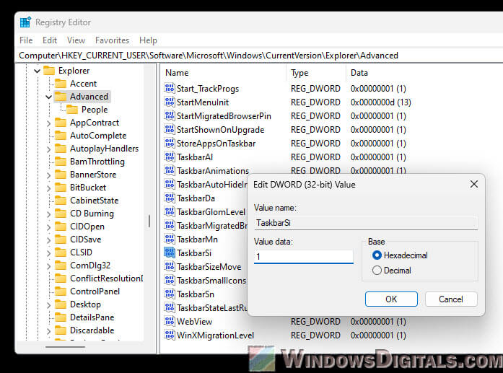This screenshot has width=503, height=373.
Task: Click the CabinetState folder icon
Action: pyautogui.click(x=61, y=201)
